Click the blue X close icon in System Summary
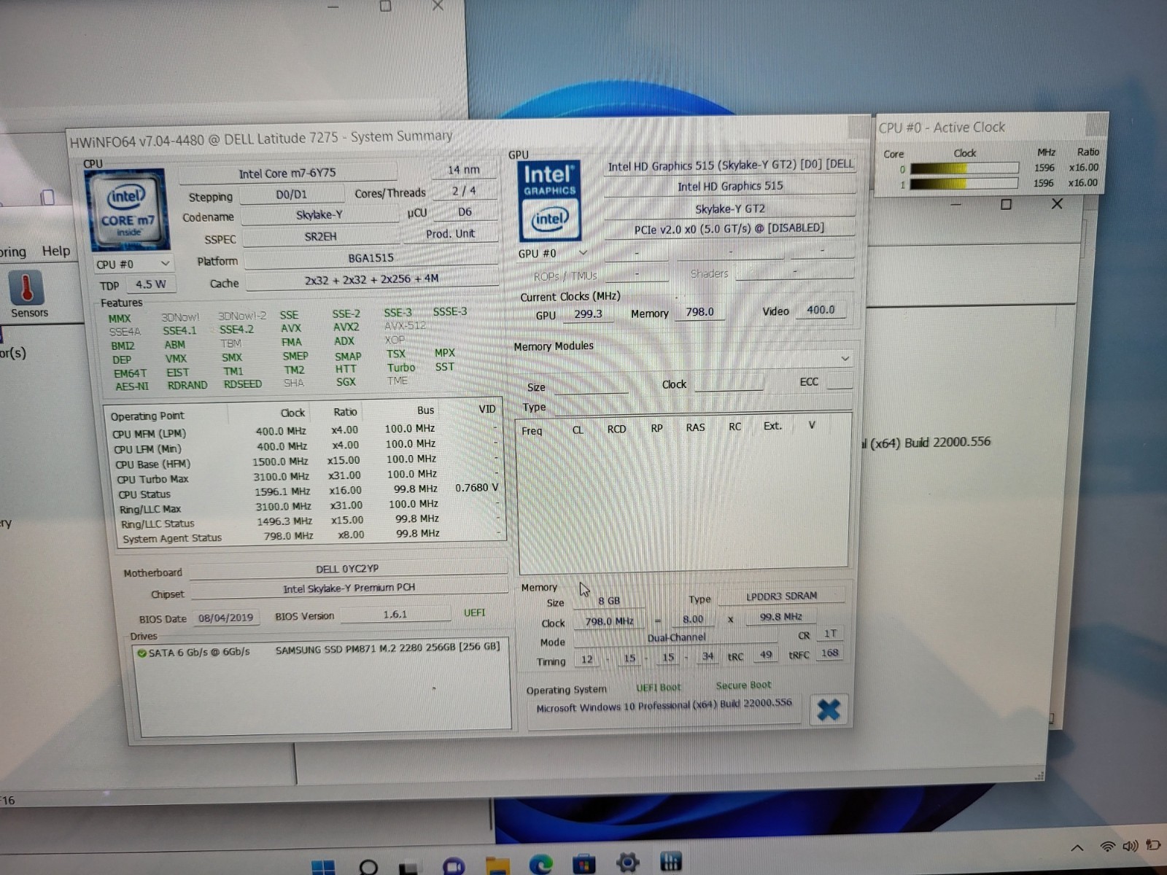 tap(829, 709)
